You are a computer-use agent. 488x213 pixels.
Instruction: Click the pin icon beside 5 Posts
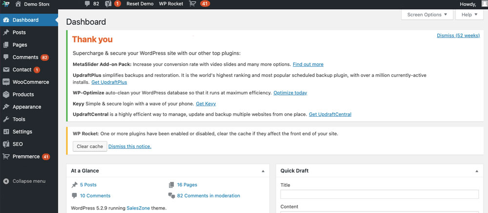pos(74,185)
